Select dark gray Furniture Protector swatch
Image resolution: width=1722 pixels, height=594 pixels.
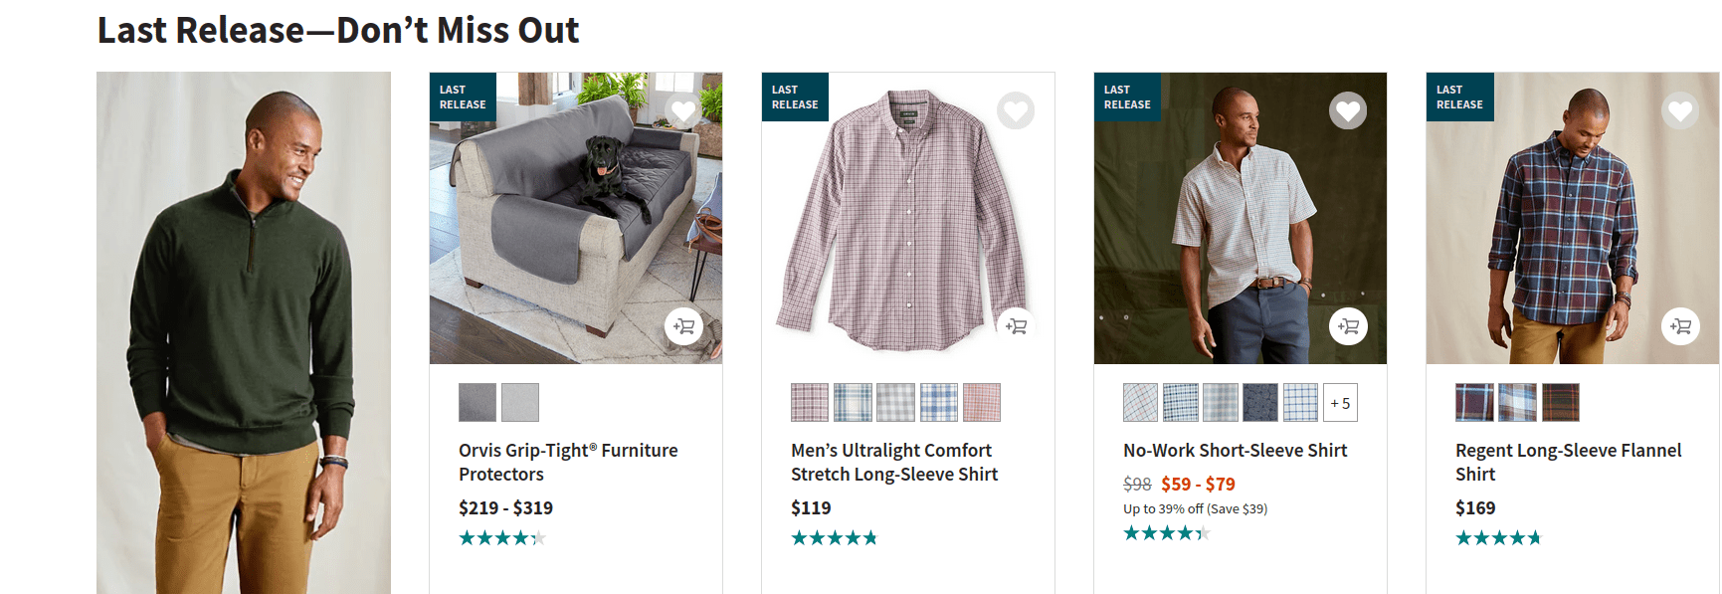478,403
